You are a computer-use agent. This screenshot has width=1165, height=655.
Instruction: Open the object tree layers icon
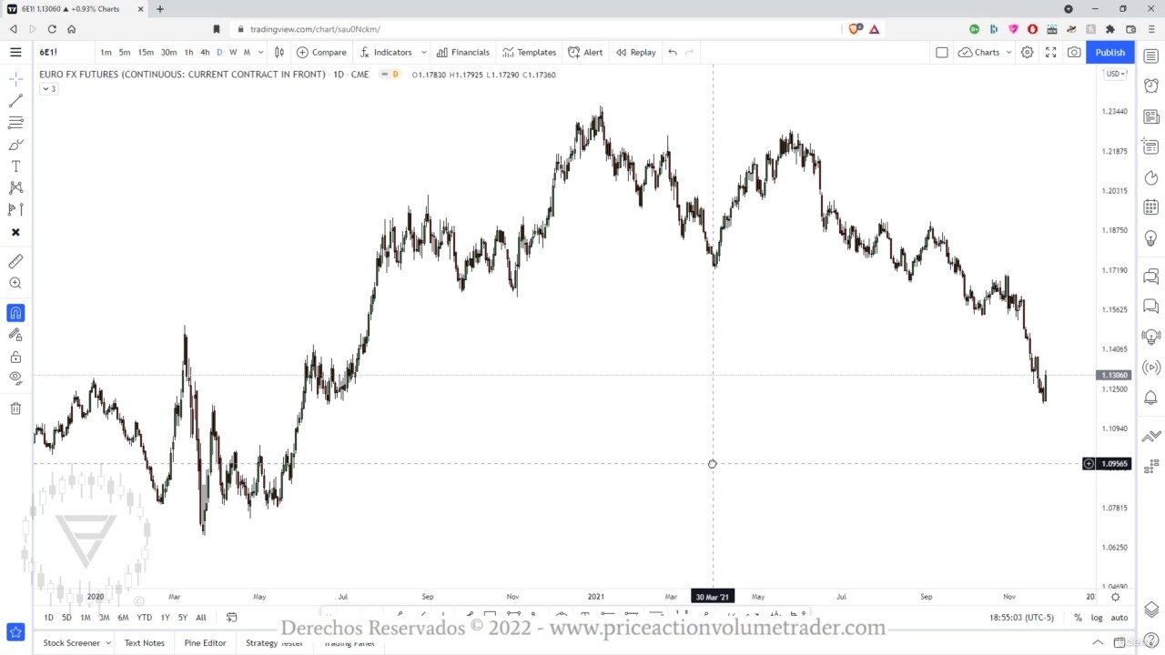1151,610
